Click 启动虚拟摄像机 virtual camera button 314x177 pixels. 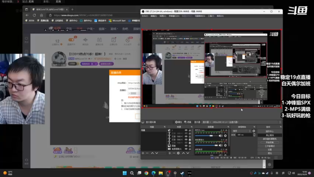[270, 139]
